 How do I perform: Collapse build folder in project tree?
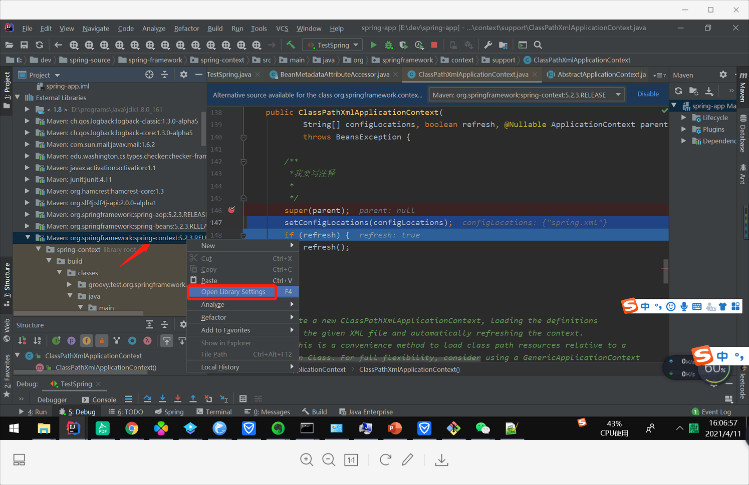click(49, 261)
